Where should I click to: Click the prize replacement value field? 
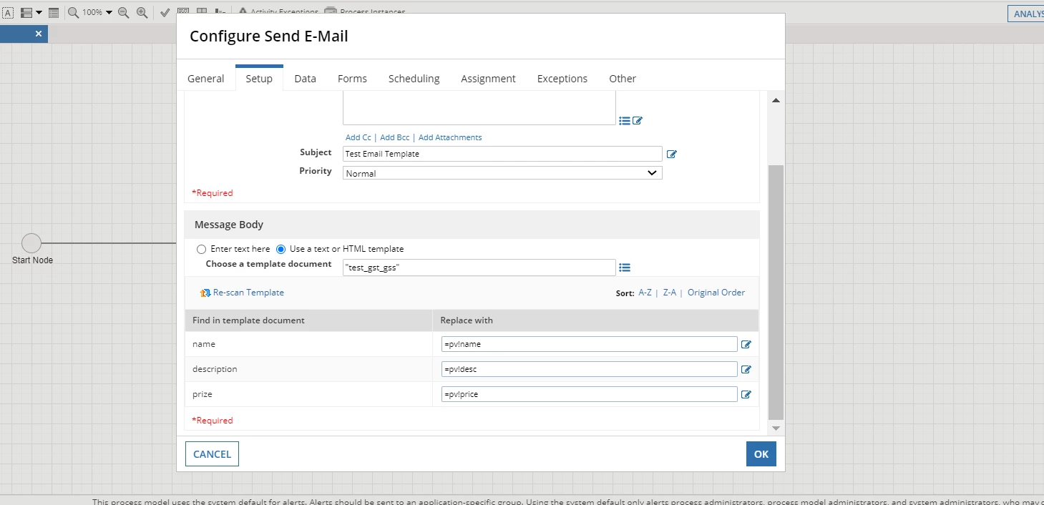click(590, 394)
